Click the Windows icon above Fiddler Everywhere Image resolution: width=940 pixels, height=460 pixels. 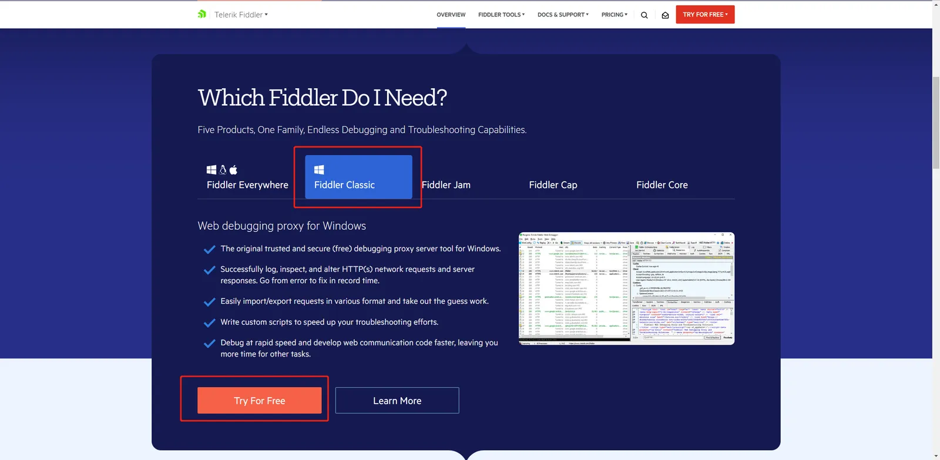click(x=211, y=170)
